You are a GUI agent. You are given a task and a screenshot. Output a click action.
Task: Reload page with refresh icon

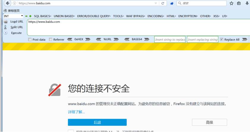click(x=163, y=3)
